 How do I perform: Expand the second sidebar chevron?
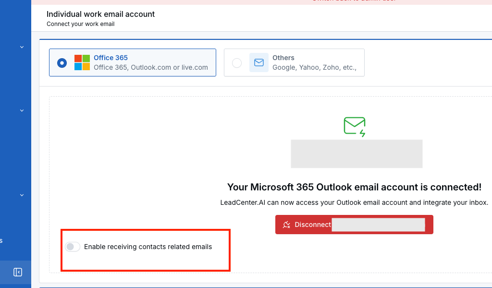(x=22, y=111)
